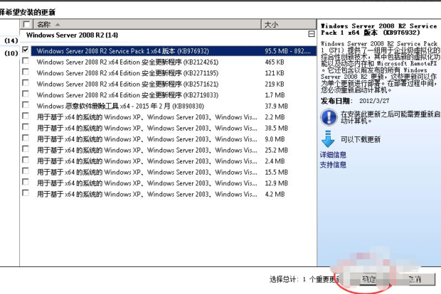Check the KB2719033 security update checkbox

[x=26, y=94]
